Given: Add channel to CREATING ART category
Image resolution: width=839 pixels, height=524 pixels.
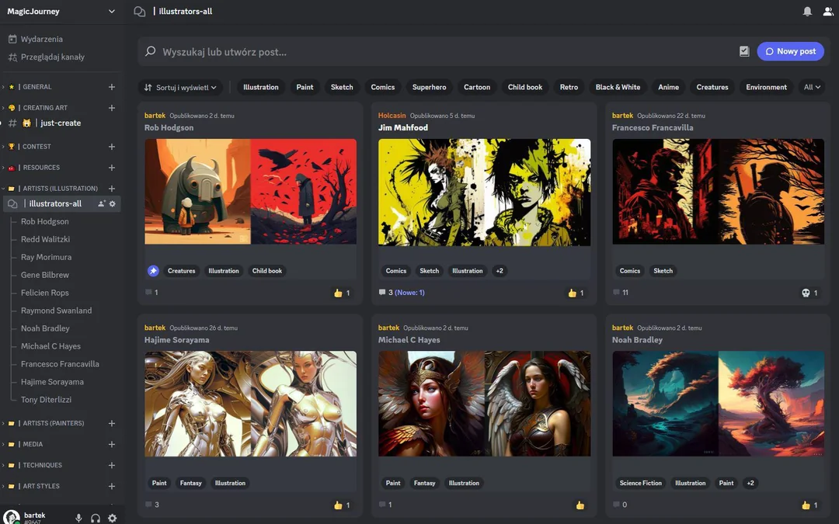Looking at the screenshot, I should pos(112,107).
